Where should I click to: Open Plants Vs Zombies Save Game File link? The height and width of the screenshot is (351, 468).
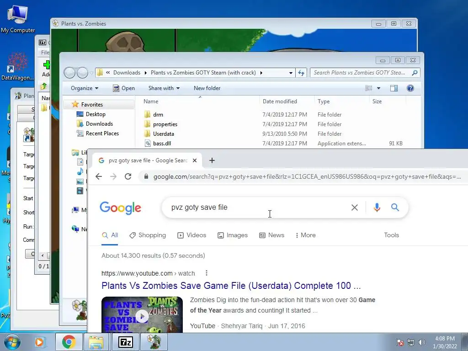[x=231, y=286]
